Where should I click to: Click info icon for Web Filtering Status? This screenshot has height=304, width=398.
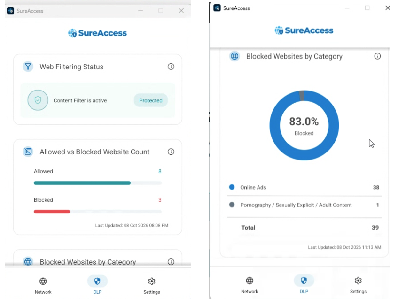click(171, 67)
